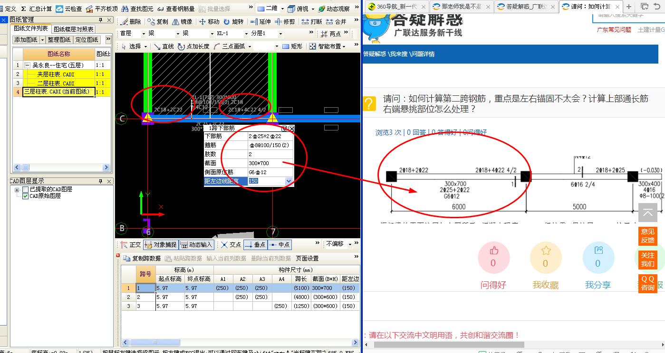Click the webpage back-to-top arrow button
665x353 pixels.
click(x=647, y=213)
